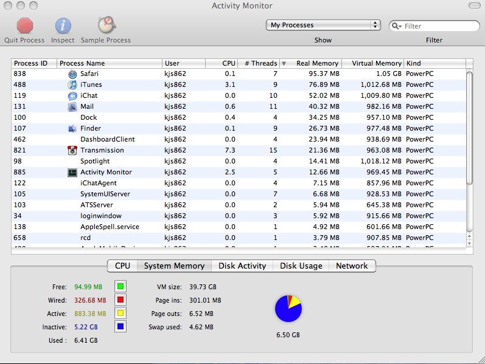Switch to the Disk Usage tab

coord(301,266)
